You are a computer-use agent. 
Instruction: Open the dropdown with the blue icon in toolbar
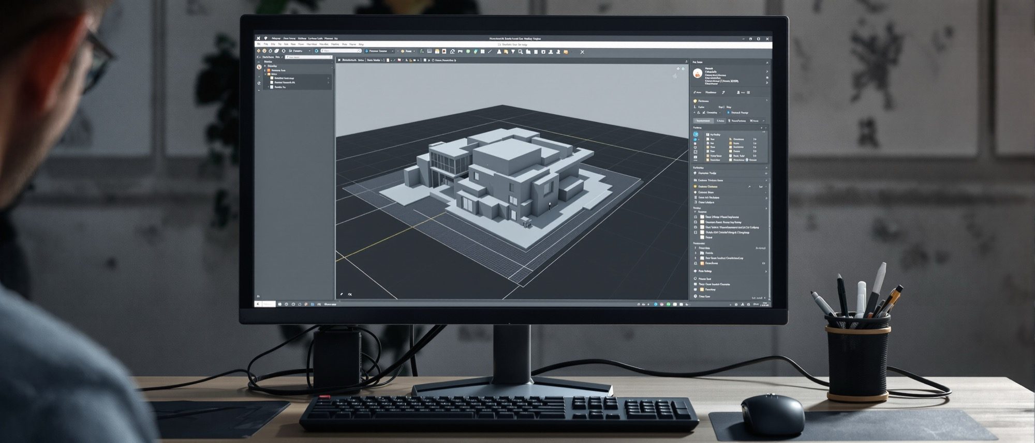tap(379, 51)
